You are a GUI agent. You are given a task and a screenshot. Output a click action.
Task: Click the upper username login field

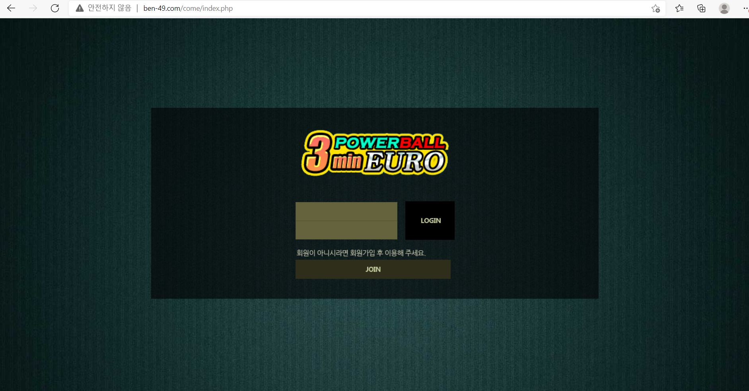[346, 211]
